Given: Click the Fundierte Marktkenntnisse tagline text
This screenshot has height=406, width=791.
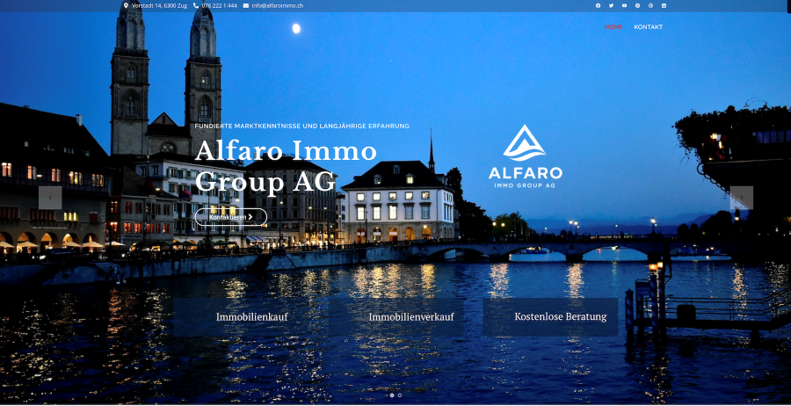Looking at the screenshot, I should coord(302,126).
